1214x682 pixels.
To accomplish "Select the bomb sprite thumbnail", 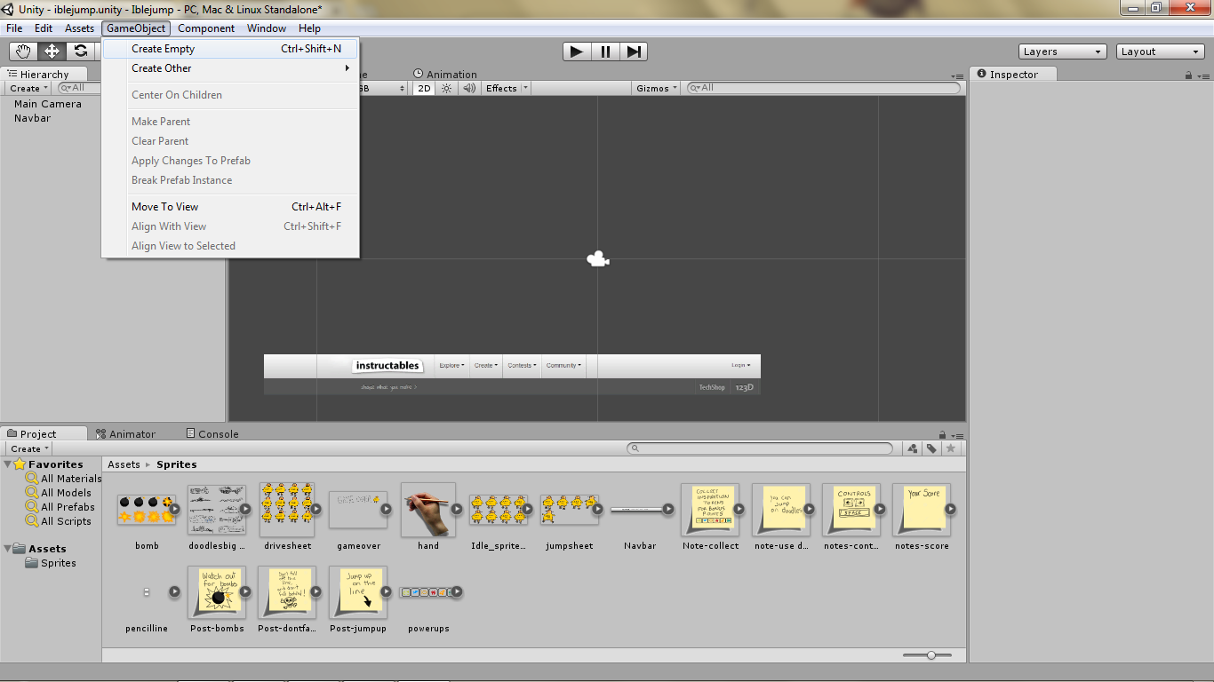I will [147, 510].
